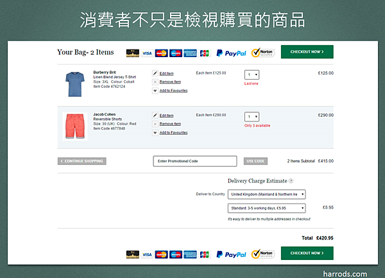385x278 pixels.
Task: Click Edit Item link for Burberry Brit T-Shirt
Action: point(166,73)
